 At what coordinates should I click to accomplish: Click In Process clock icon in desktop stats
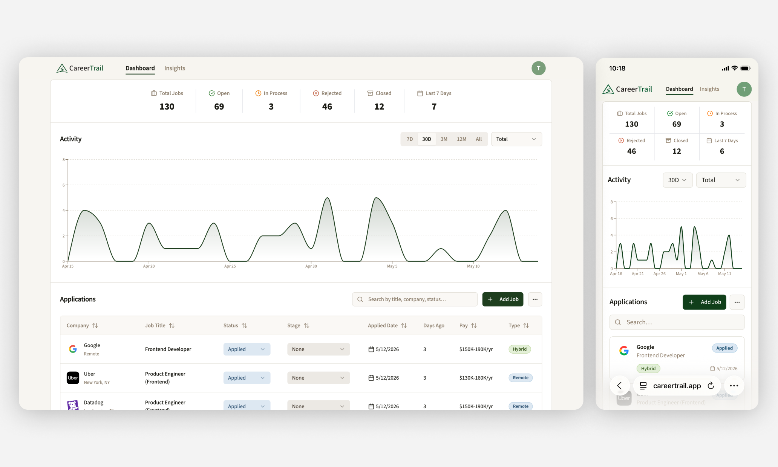pyautogui.click(x=258, y=93)
